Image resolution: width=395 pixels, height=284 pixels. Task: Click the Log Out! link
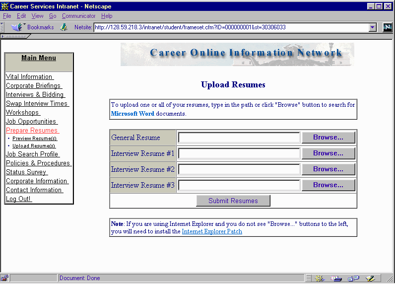click(x=18, y=199)
